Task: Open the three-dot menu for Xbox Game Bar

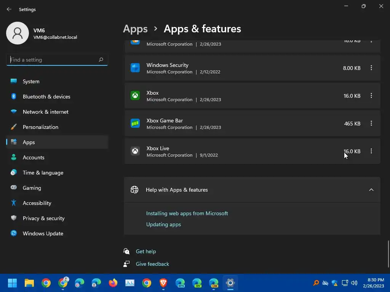Action: 371,123
